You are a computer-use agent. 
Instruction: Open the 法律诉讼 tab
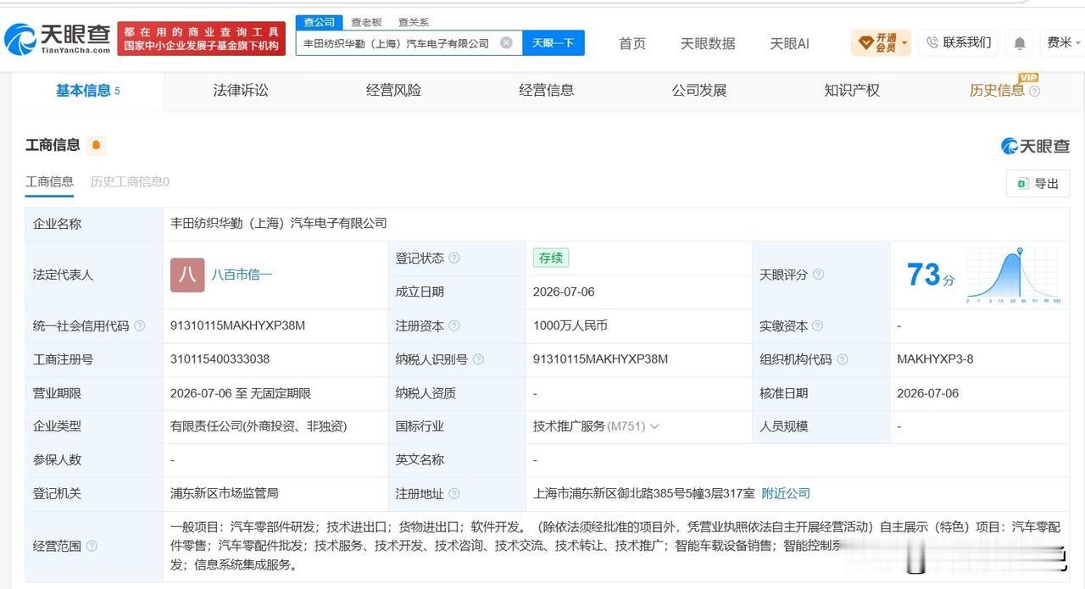tap(241, 91)
